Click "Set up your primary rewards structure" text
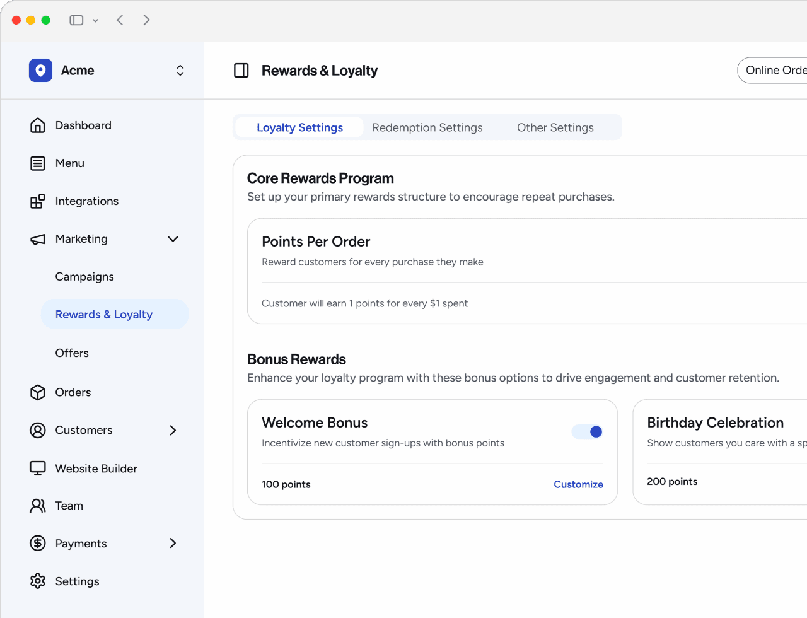807x618 pixels. point(431,197)
